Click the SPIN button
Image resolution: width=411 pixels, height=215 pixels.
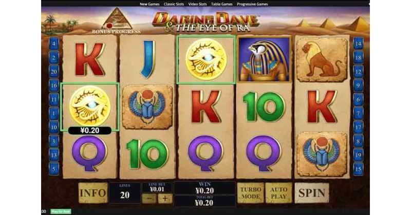312,193
